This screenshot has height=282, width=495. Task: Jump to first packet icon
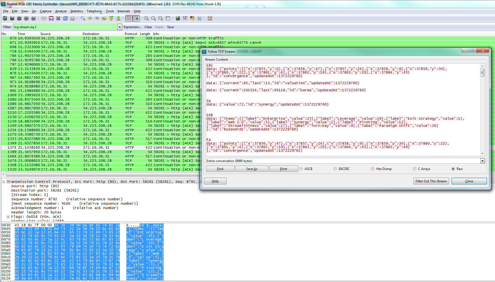[111, 18]
